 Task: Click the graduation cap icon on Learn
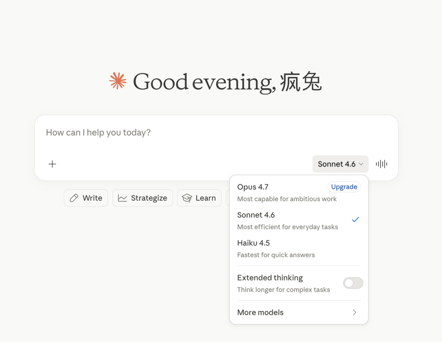(187, 198)
